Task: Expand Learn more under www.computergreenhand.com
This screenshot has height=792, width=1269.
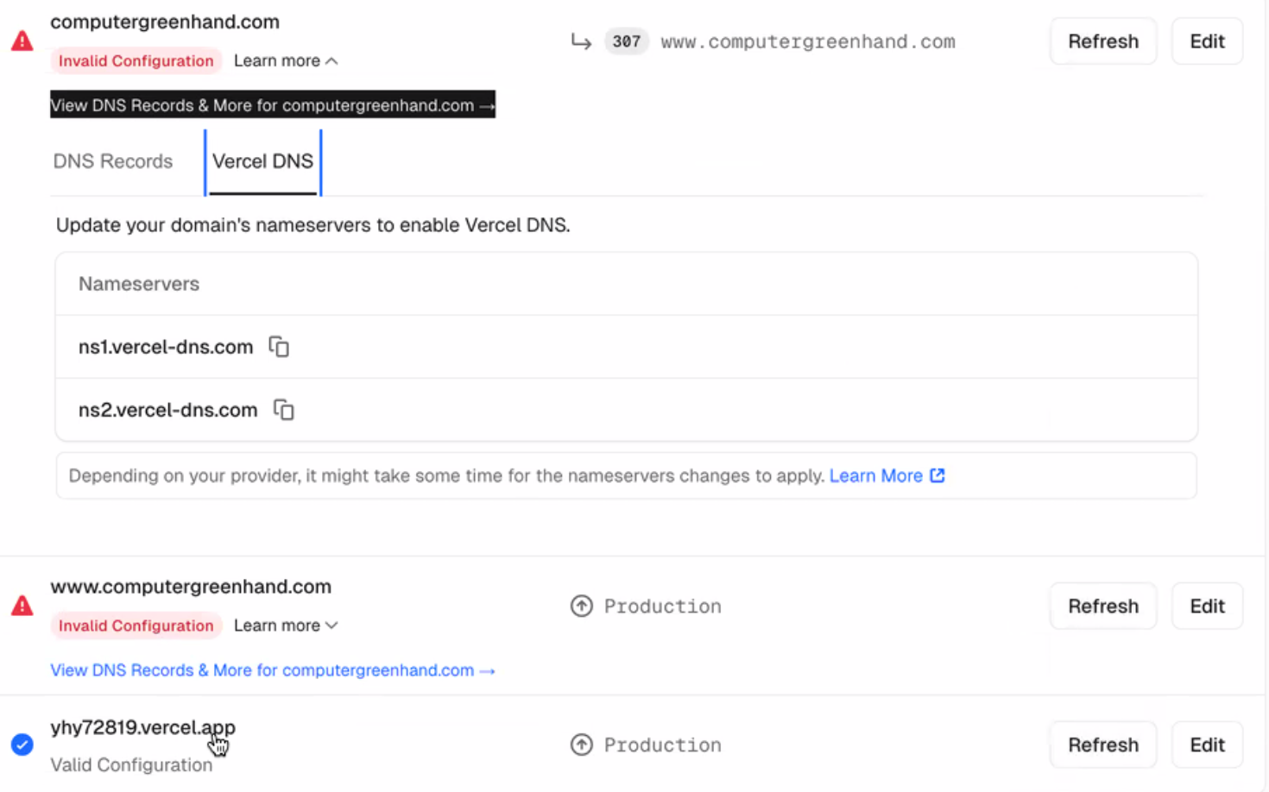Action: 286,625
